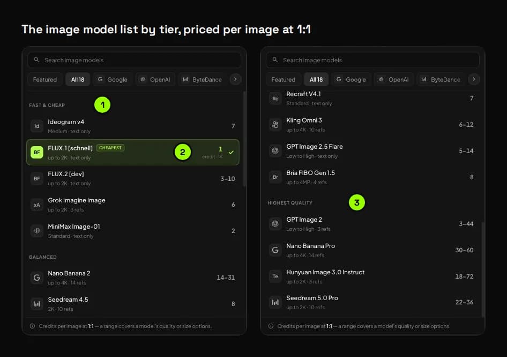Select the All 18 tab in left panel

pos(78,79)
